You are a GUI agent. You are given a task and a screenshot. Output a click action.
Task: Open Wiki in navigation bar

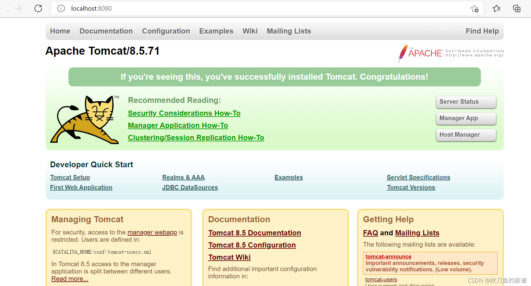tap(250, 31)
